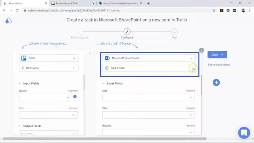Open the chat support bubble
The height and width of the screenshot is (143, 254).
point(244,133)
